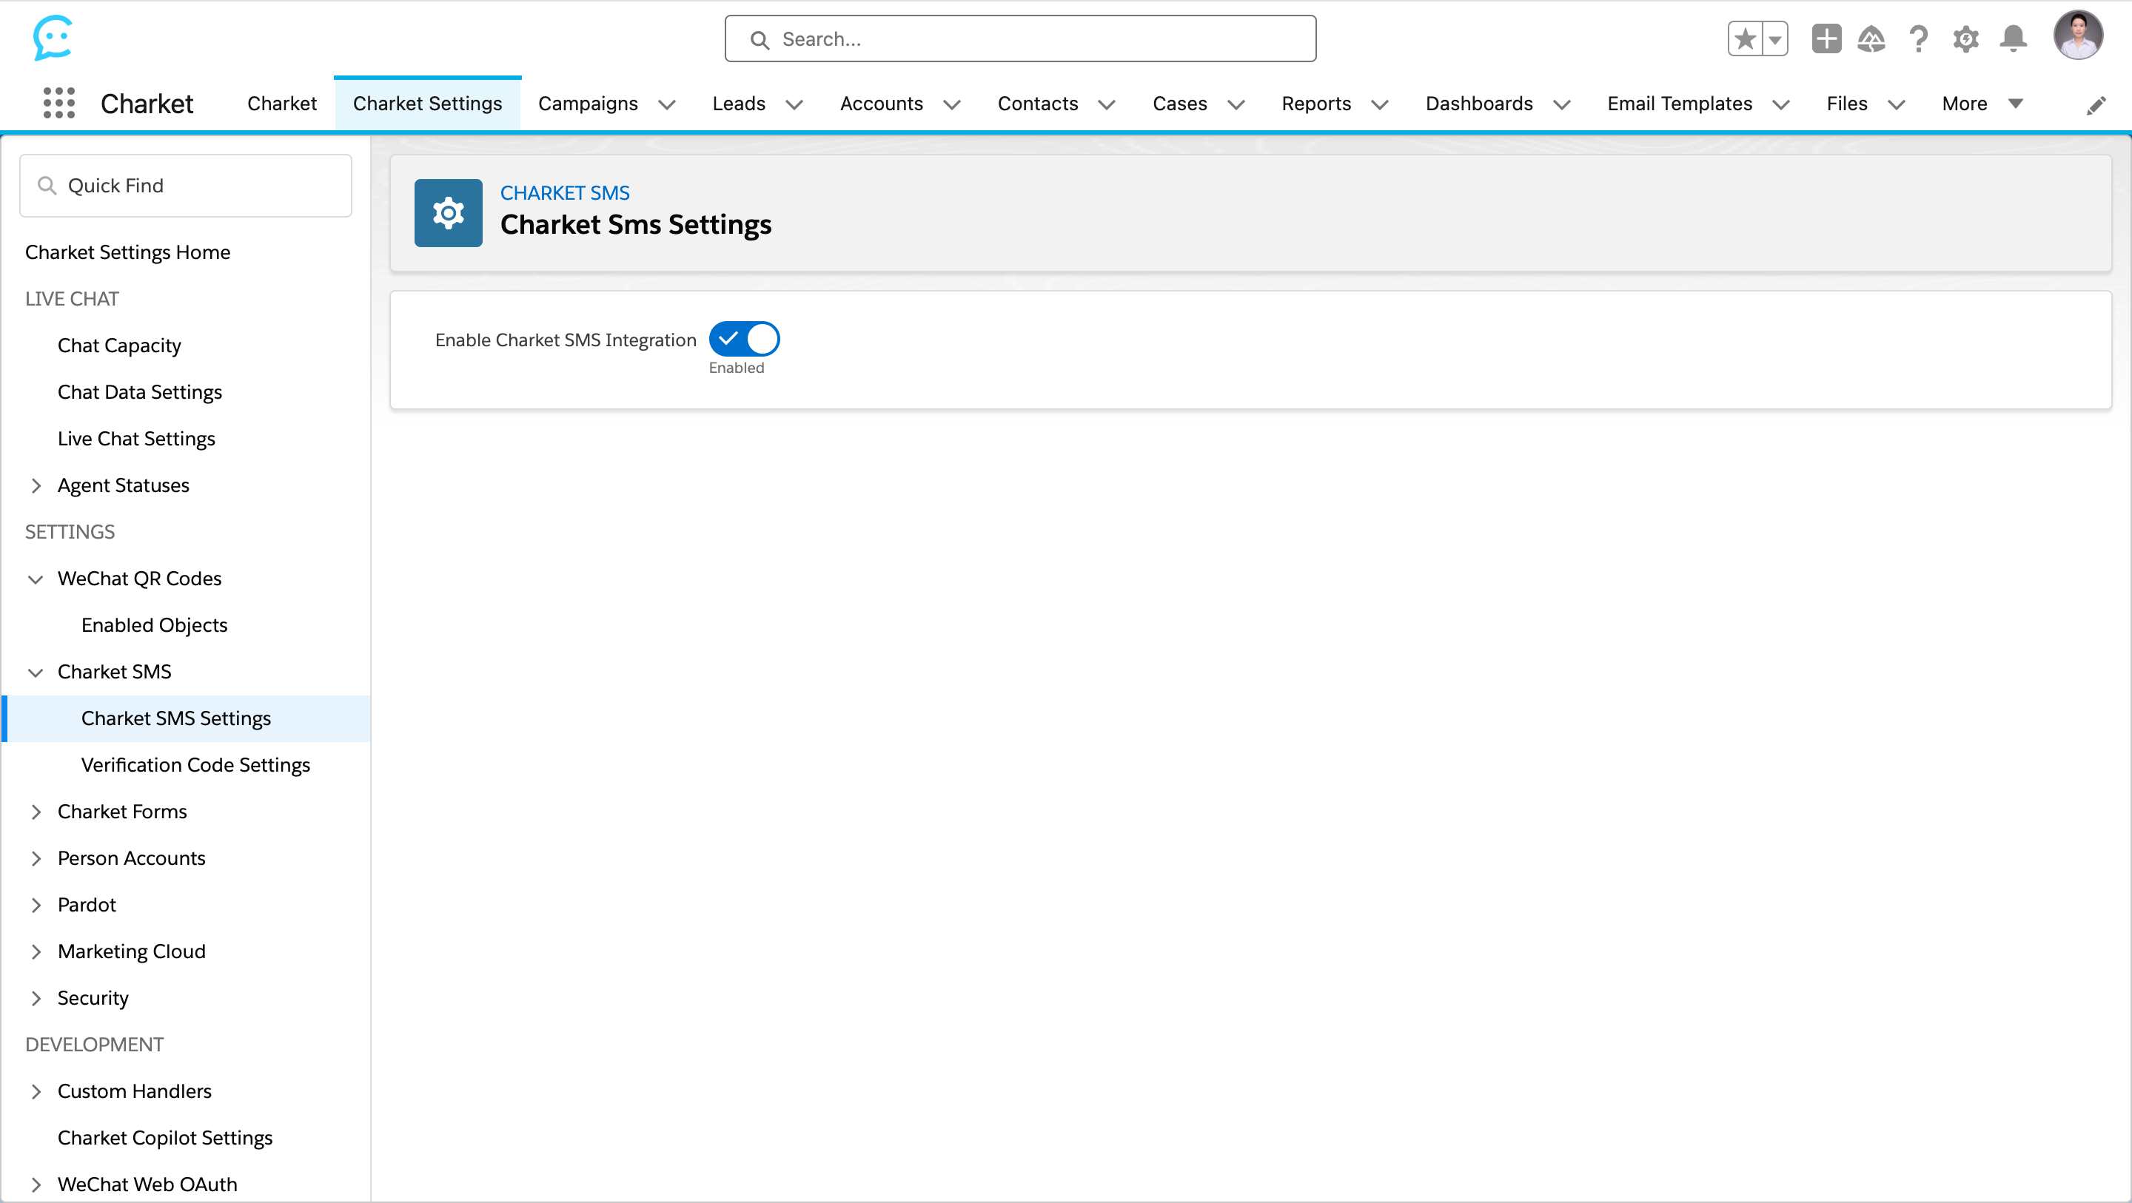Open the Setup gear icon
This screenshot has height=1203, width=2132.
(1965, 39)
